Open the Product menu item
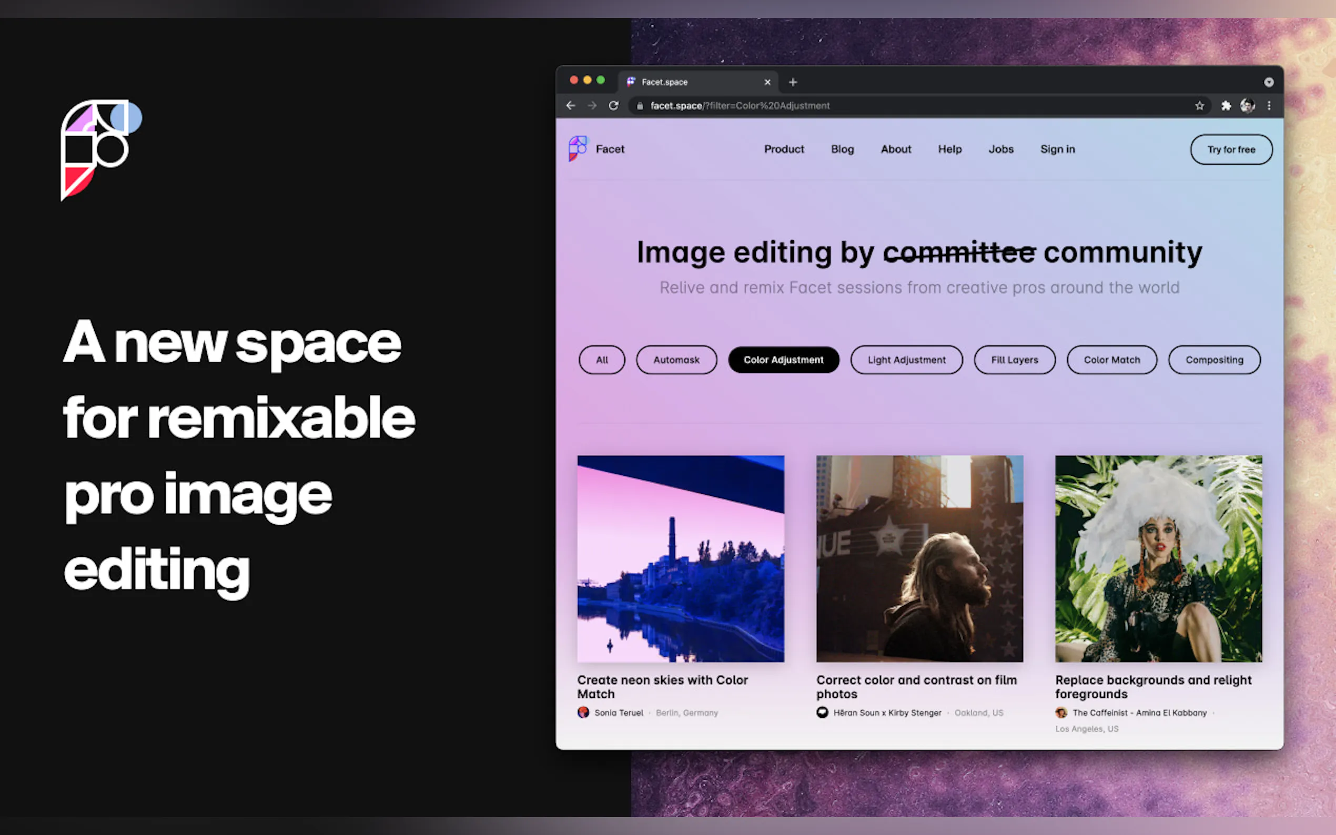This screenshot has width=1336, height=835. [x=784, y=149]
